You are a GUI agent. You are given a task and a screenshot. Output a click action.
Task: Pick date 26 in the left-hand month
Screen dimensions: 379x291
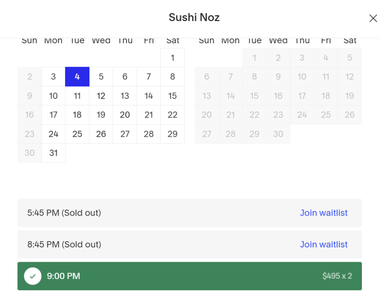101,134
